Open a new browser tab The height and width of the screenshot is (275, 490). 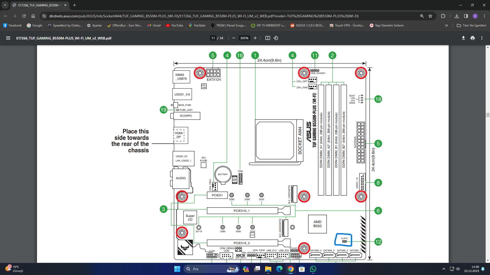click(74, 5)
